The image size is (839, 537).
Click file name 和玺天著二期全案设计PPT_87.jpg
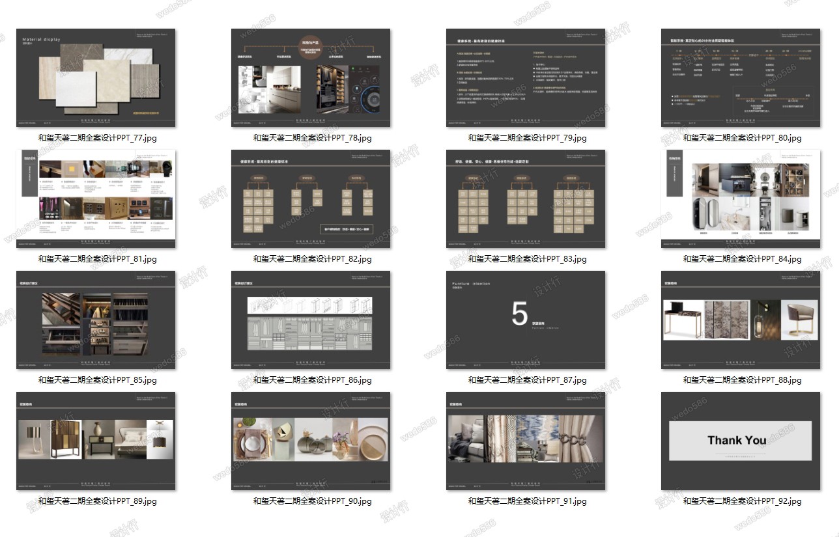527,380
